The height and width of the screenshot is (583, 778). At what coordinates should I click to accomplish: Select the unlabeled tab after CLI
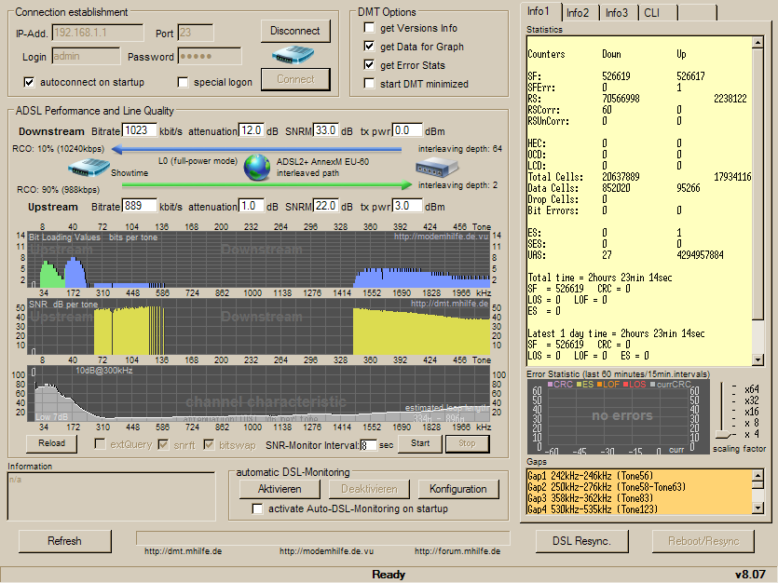(x=697, y=13)
